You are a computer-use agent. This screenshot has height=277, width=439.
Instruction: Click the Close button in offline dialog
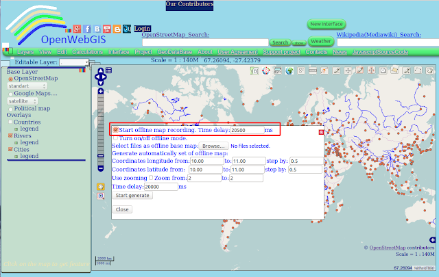click(x=122, y=209)
